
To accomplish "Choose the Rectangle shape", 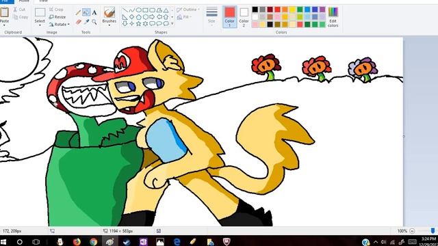I will click(145, 10).
